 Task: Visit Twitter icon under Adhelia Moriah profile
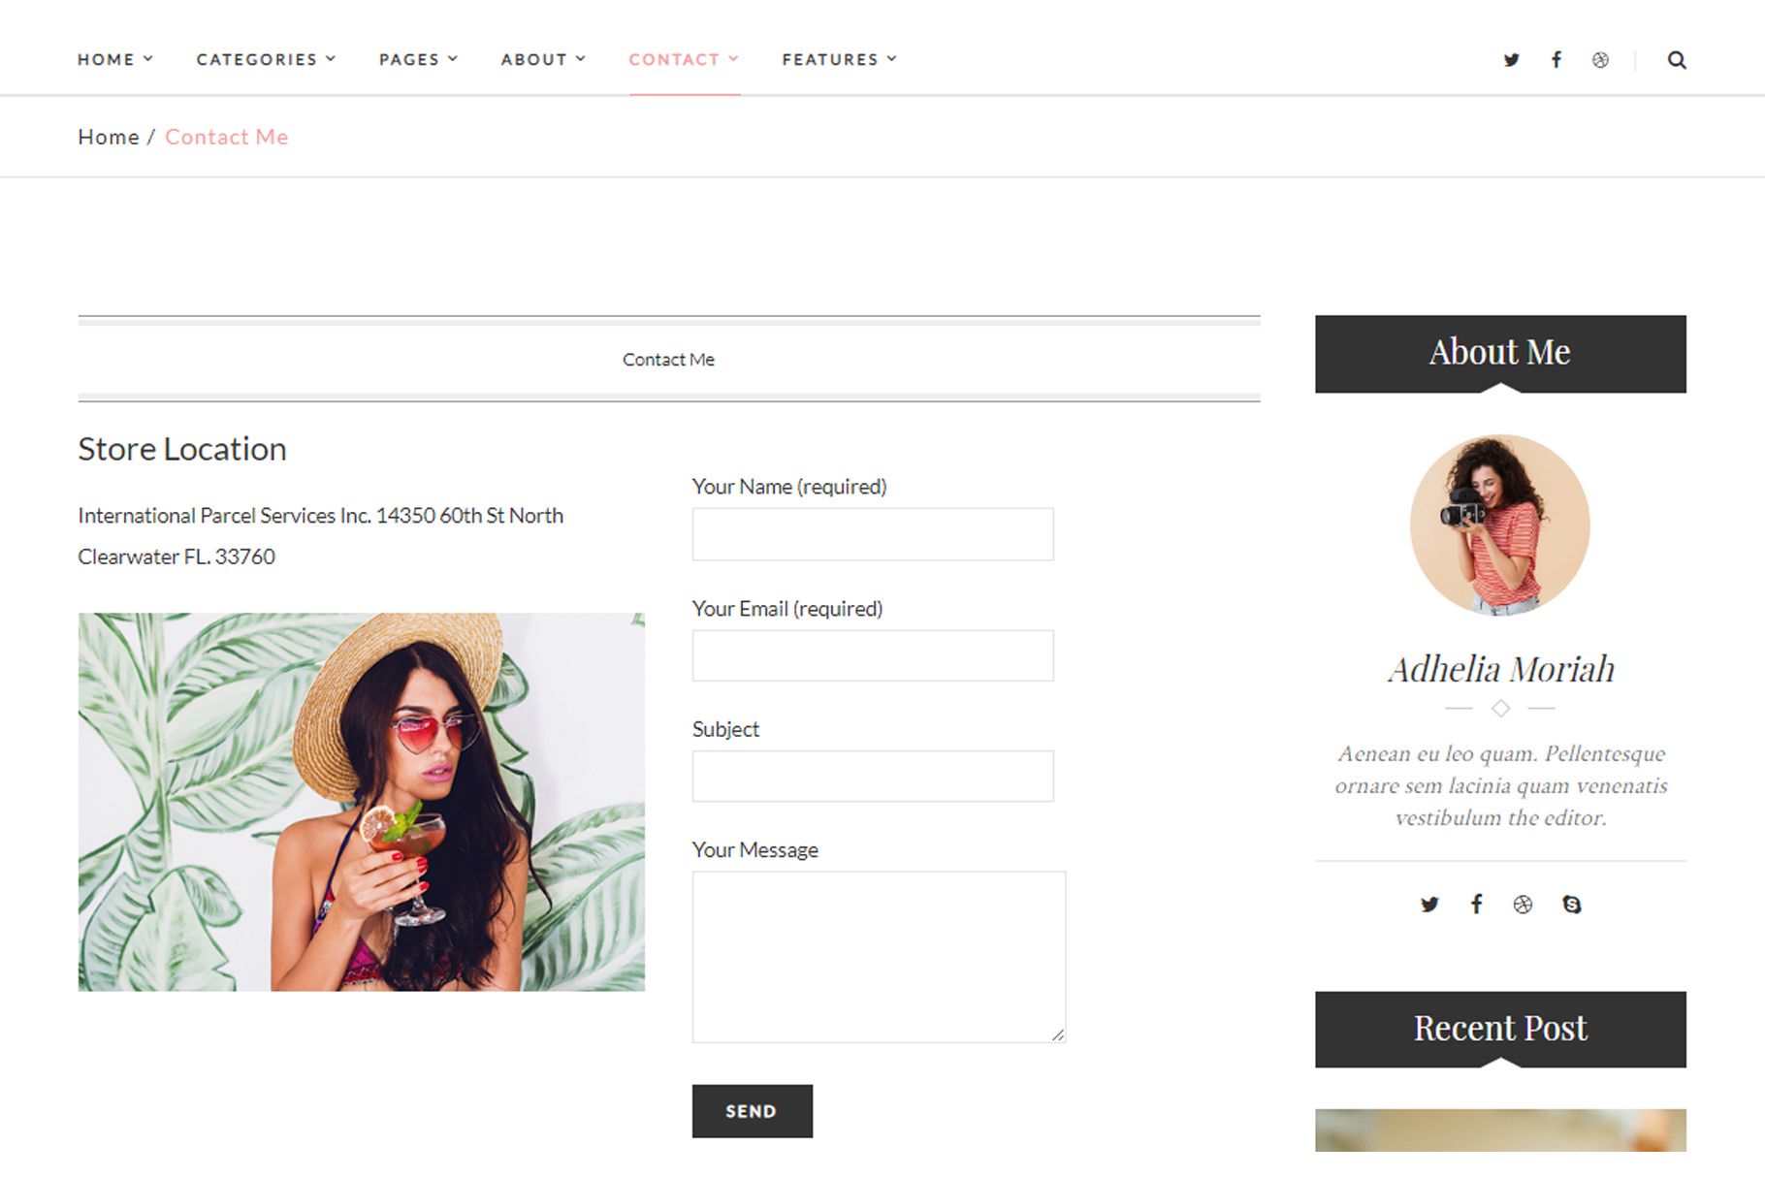point(1429,905)
